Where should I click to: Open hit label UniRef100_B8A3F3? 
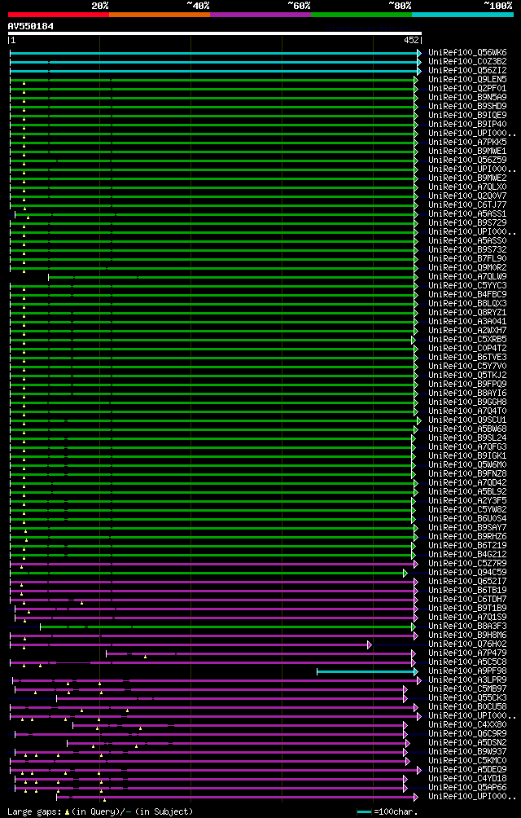467,626
